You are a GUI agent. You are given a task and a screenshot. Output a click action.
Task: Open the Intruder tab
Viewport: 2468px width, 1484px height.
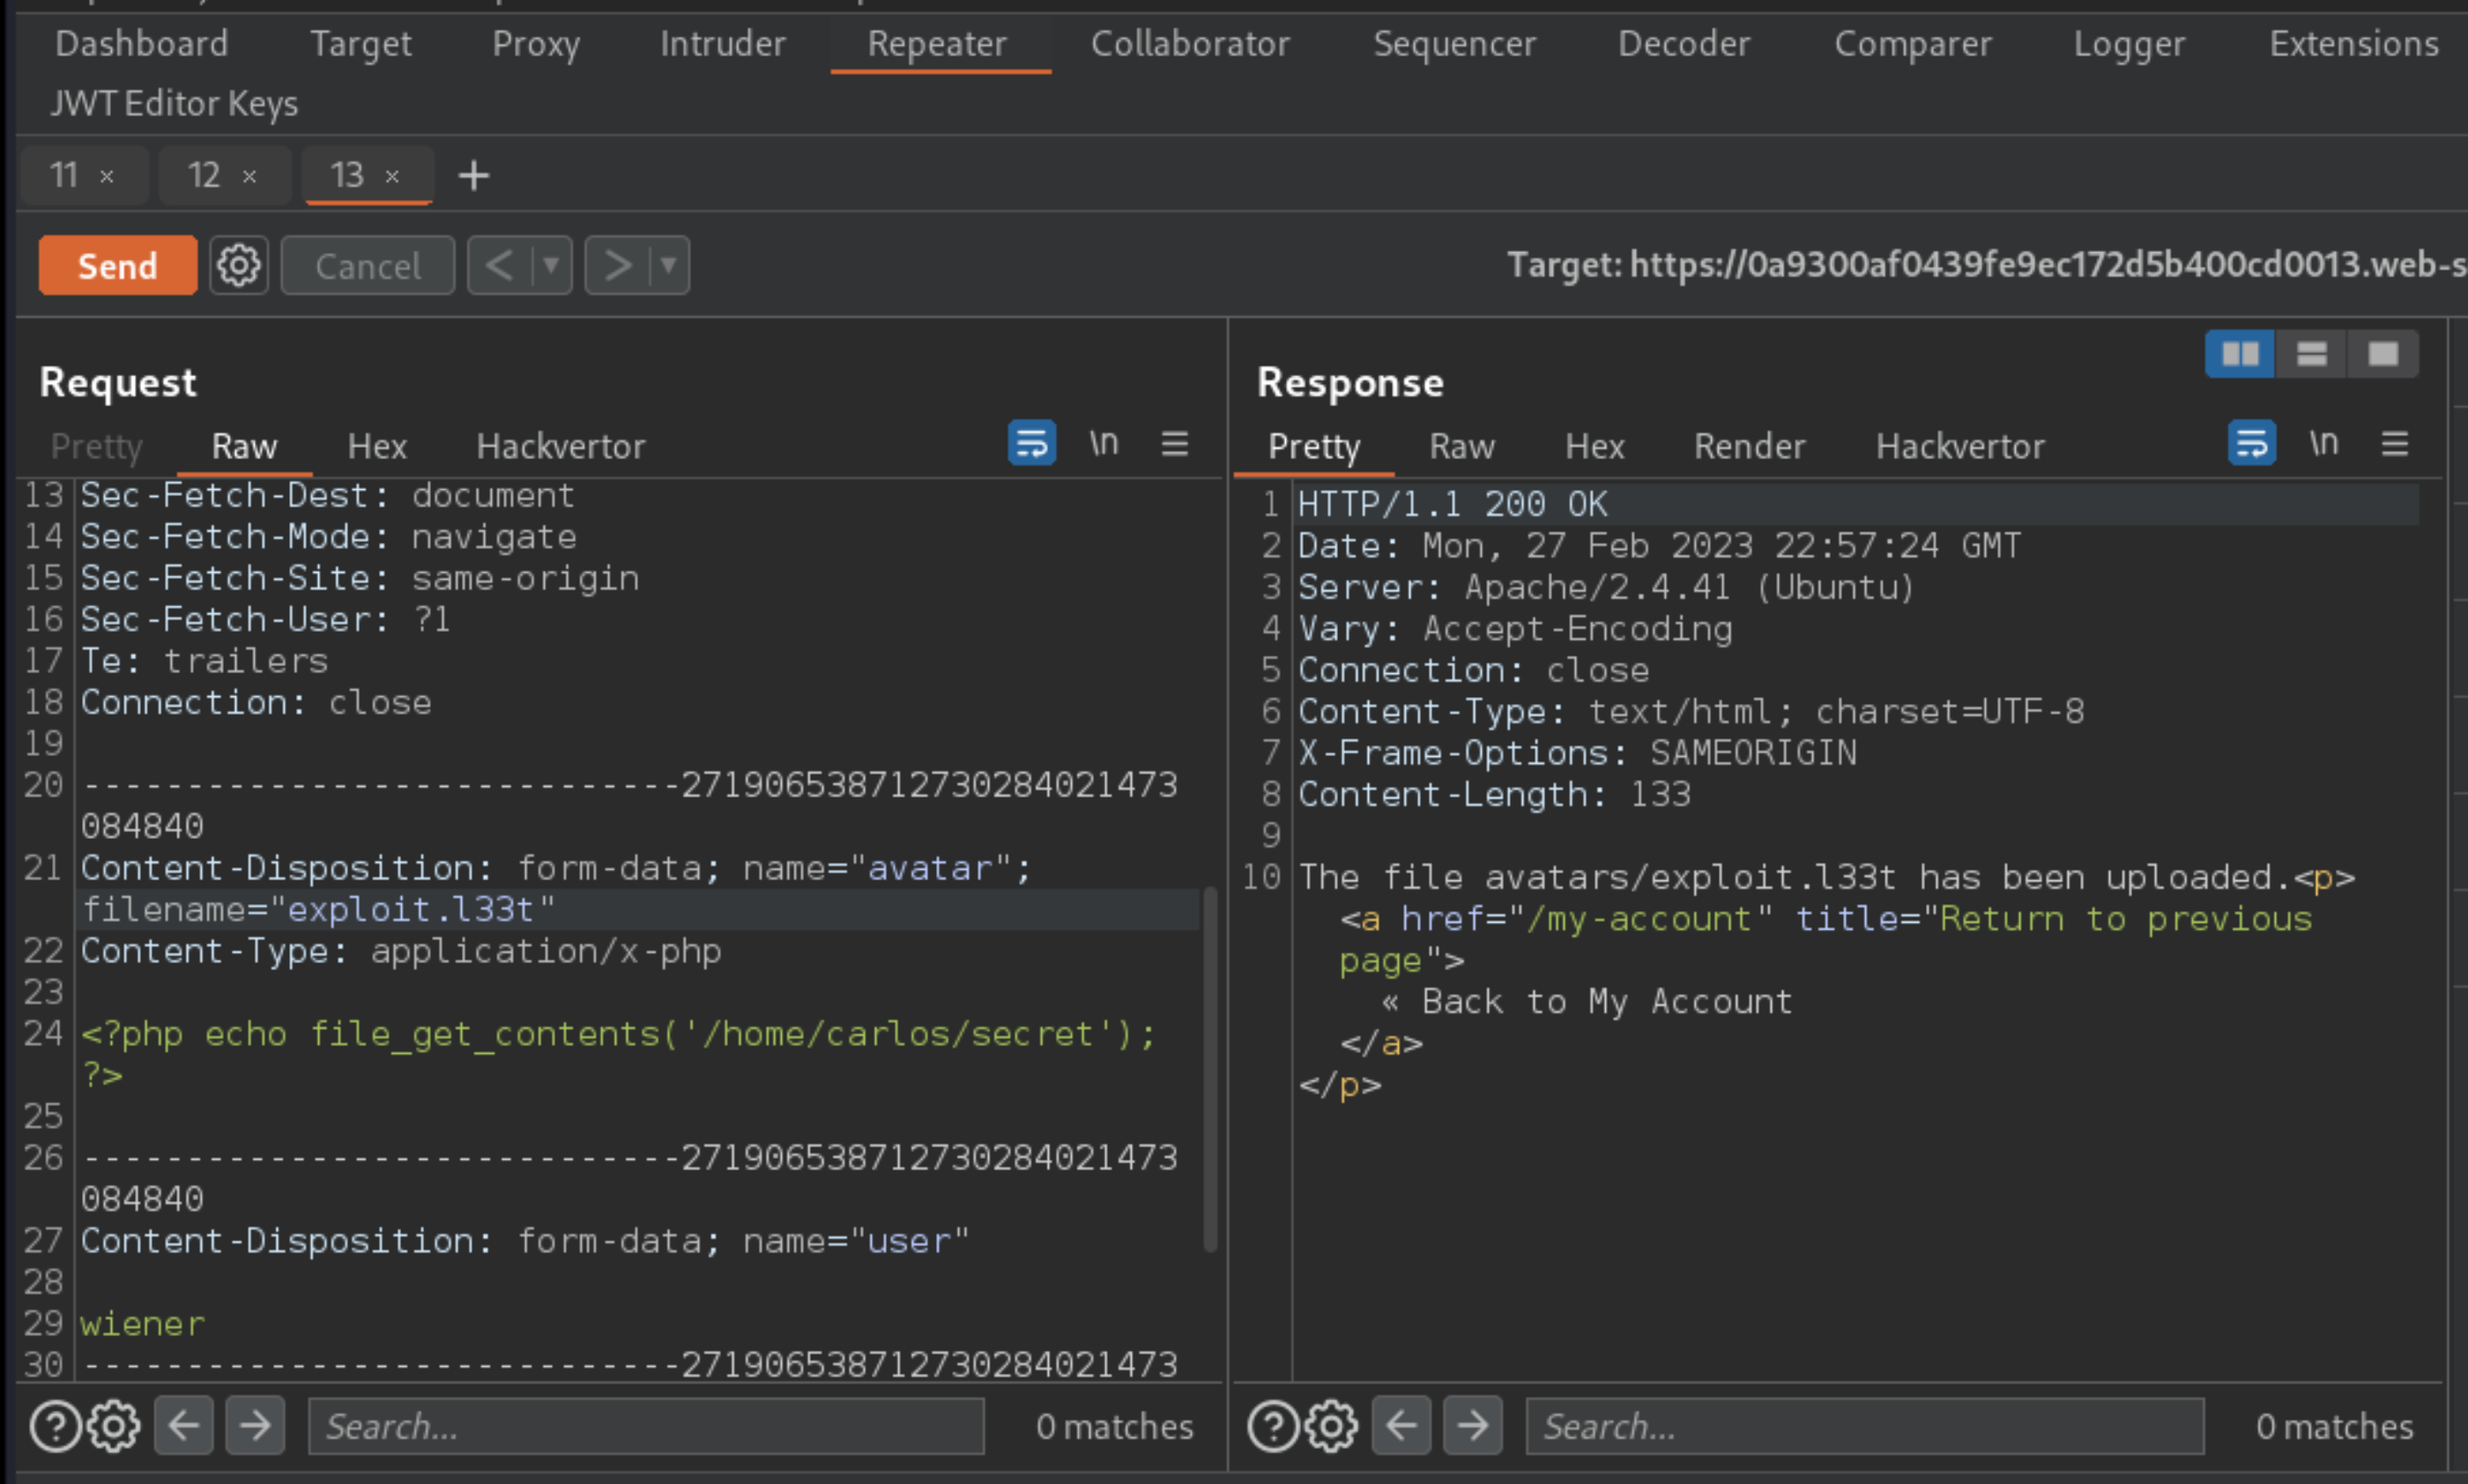pyautogui.click(x=722, y=44)
